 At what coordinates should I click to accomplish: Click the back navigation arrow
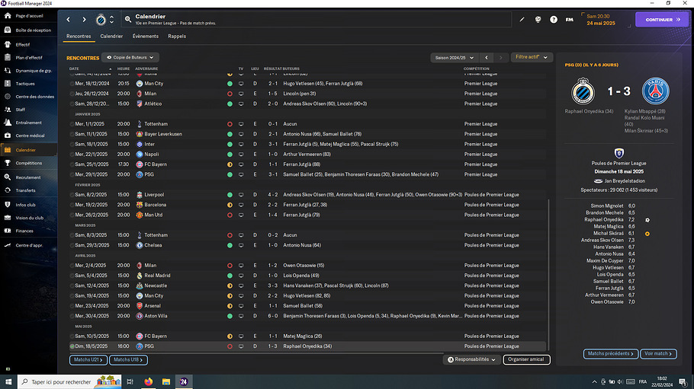pyautogui.click(x=68, y=19)
